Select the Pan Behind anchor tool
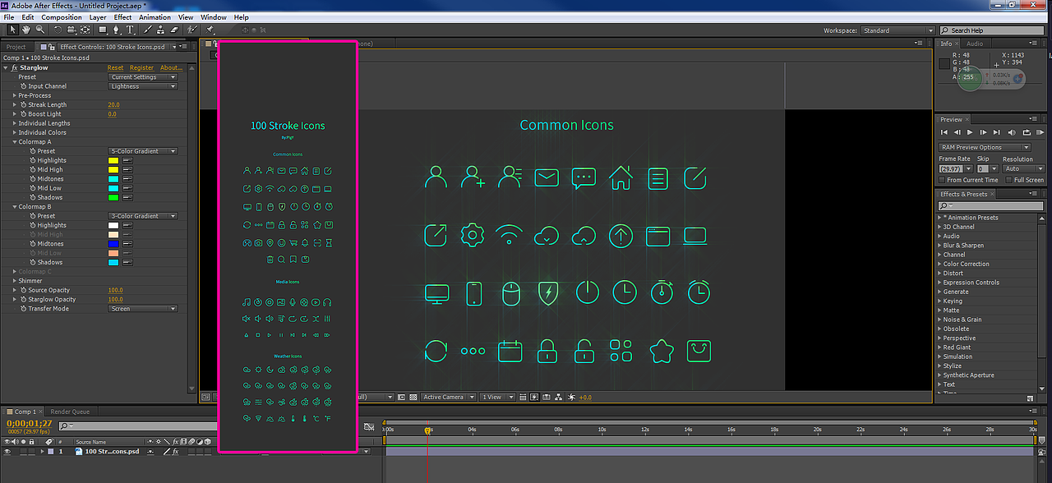 85,30
